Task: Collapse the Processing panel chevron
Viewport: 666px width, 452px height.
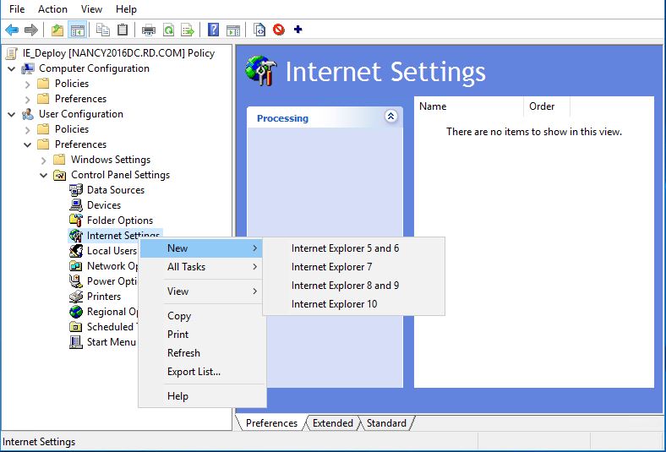Action: coord(390,117)
